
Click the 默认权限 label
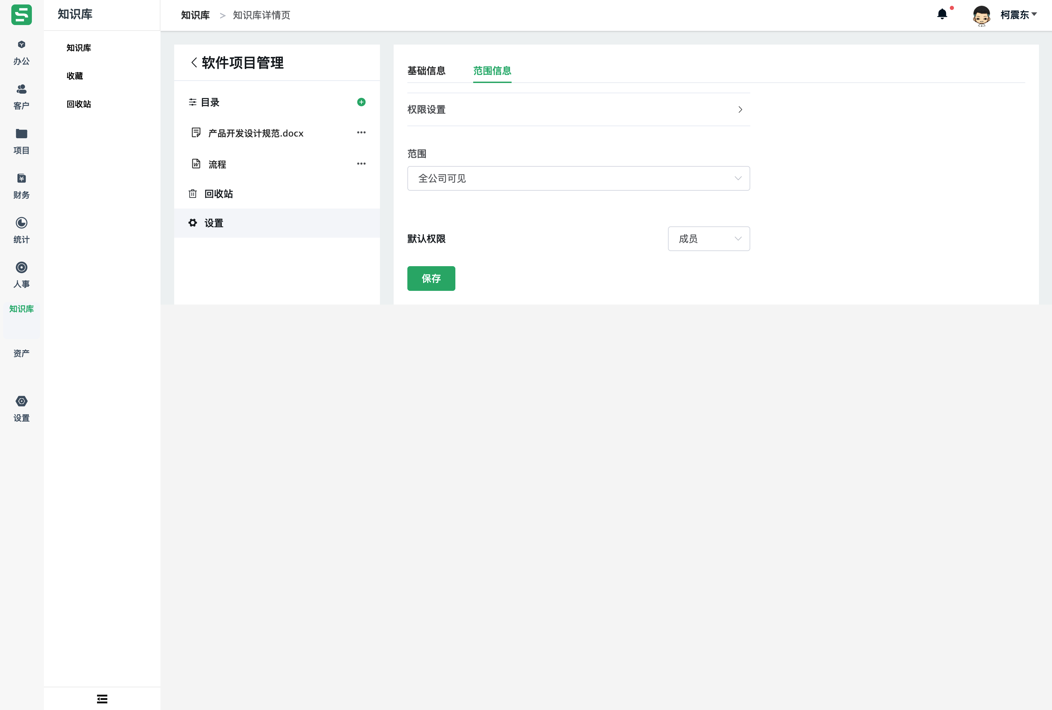(426, 239)
